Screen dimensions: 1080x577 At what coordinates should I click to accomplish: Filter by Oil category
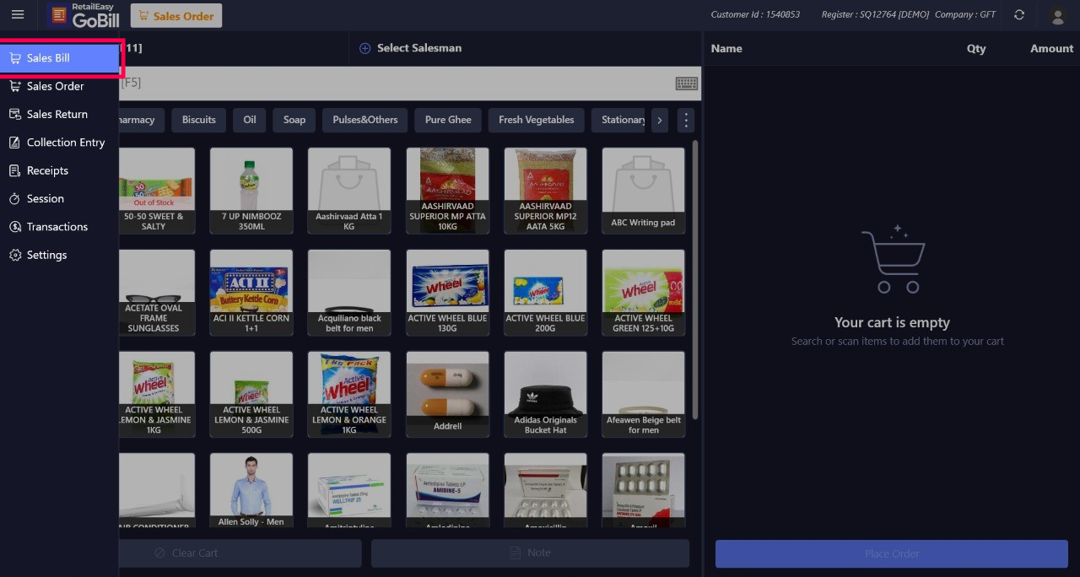pyautogui.click(x=250, y=120)
